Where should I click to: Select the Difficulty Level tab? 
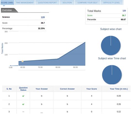(112, 2)
